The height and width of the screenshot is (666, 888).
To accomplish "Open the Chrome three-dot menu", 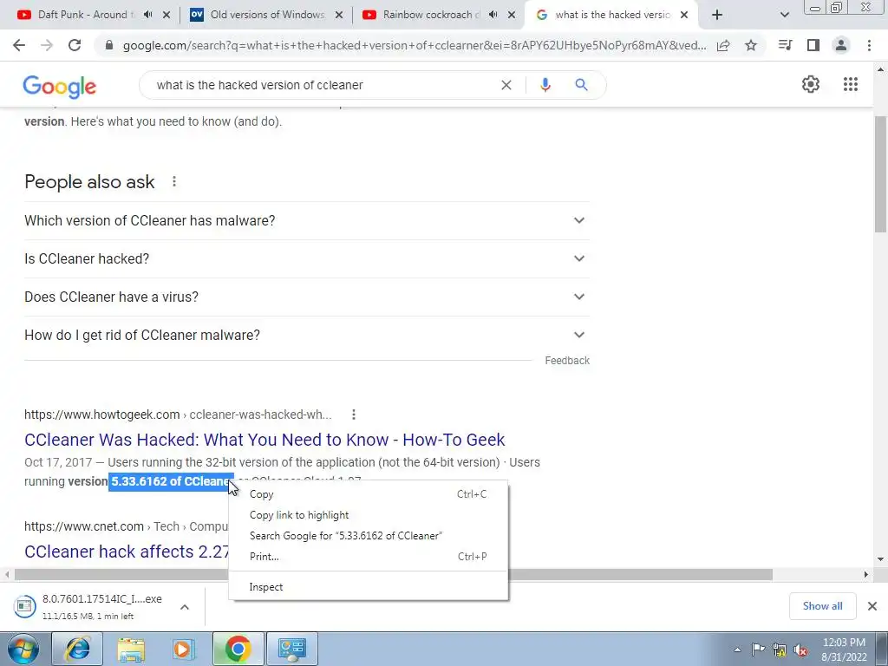I will click(x=869, y=45).
